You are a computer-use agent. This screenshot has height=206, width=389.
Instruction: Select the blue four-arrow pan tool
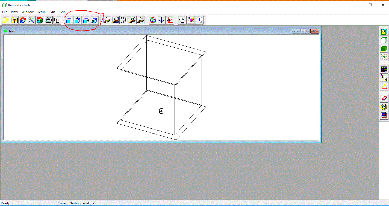pyautogui.click(x=161, y=20)
